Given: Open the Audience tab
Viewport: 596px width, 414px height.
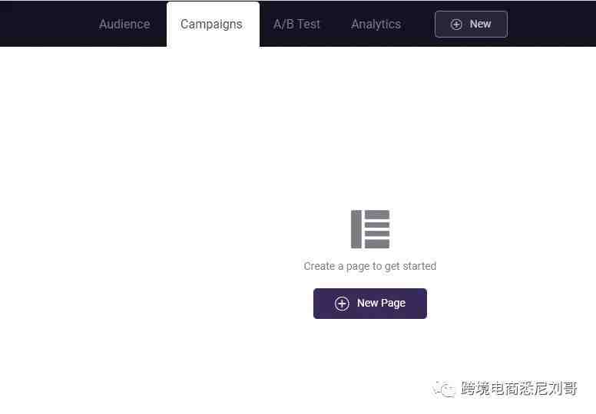Looking at the screenshot, I should pyautogui.click(x=124, y=25).
